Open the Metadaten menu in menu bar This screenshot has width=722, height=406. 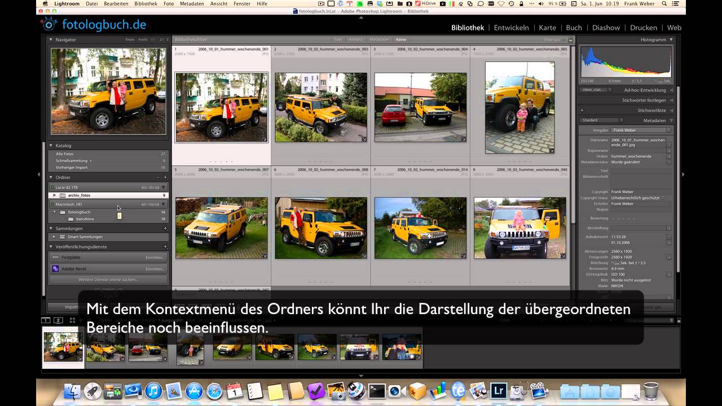pos(192,3)
